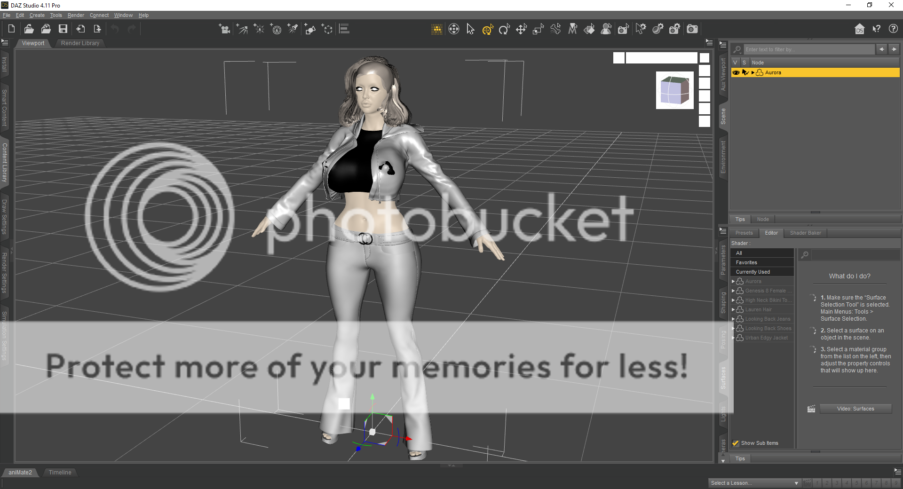903x489 pixels.
Task: Create a new camera from toolbar
Action: click(x=224, y=29)
